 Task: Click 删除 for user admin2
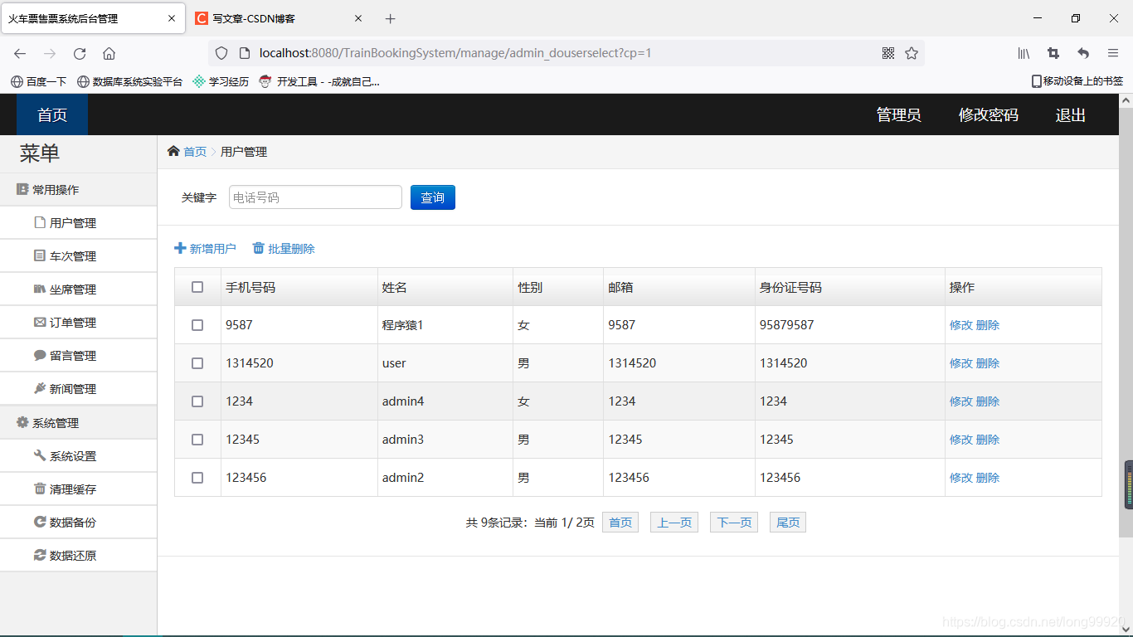pyautogui.click(x=988, y=478)
